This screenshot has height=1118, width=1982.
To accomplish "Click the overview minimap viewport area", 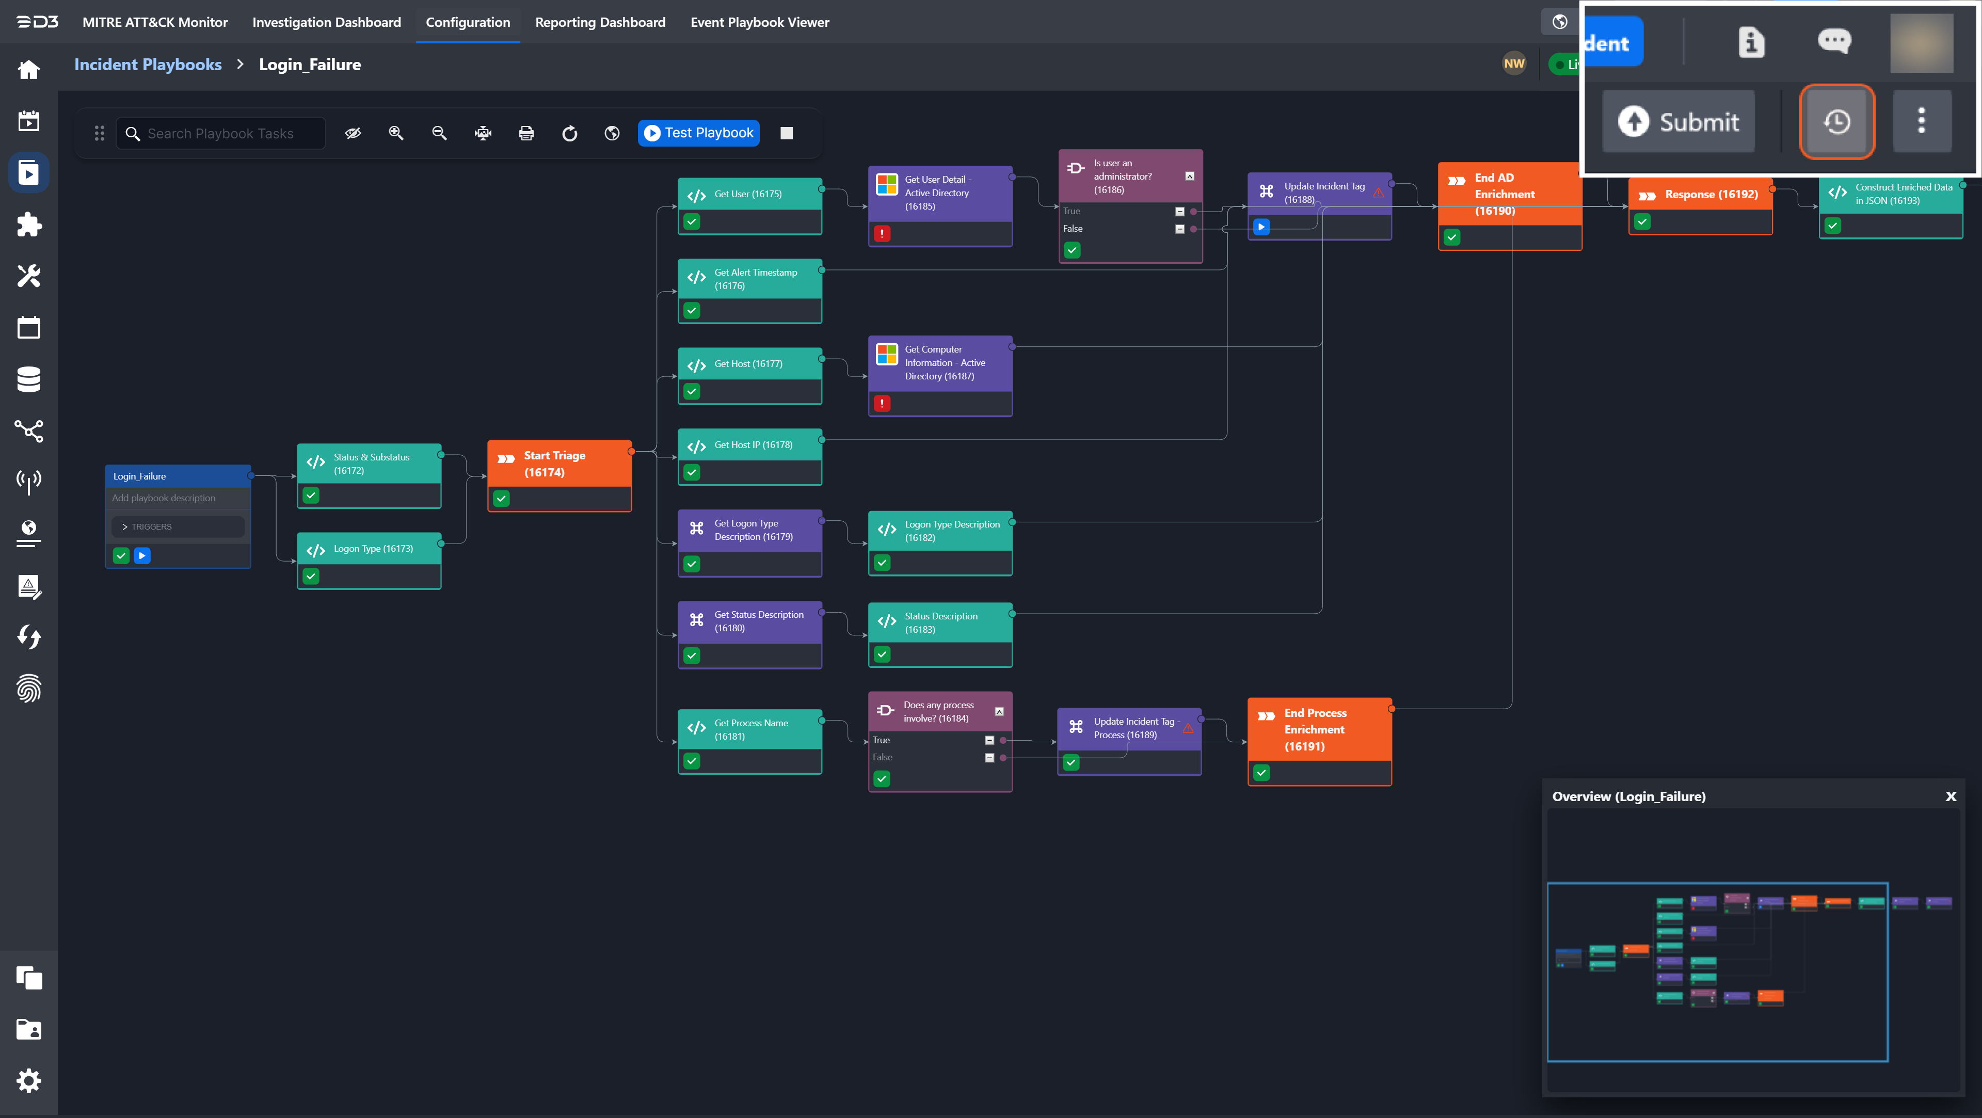I will point(1717,972).
